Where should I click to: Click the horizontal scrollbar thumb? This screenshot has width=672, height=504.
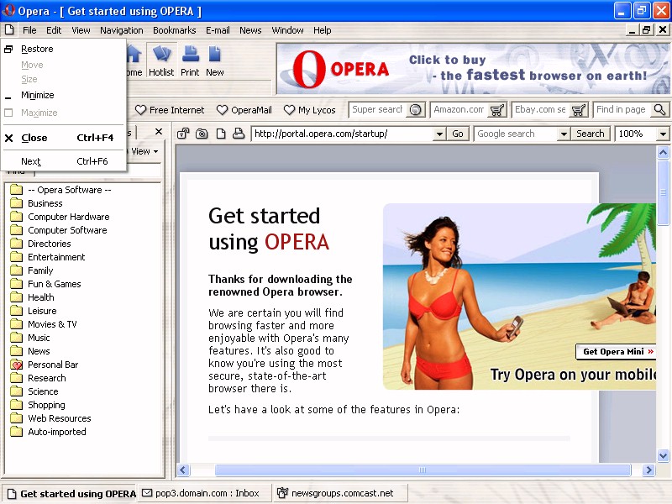pos(423,470)
